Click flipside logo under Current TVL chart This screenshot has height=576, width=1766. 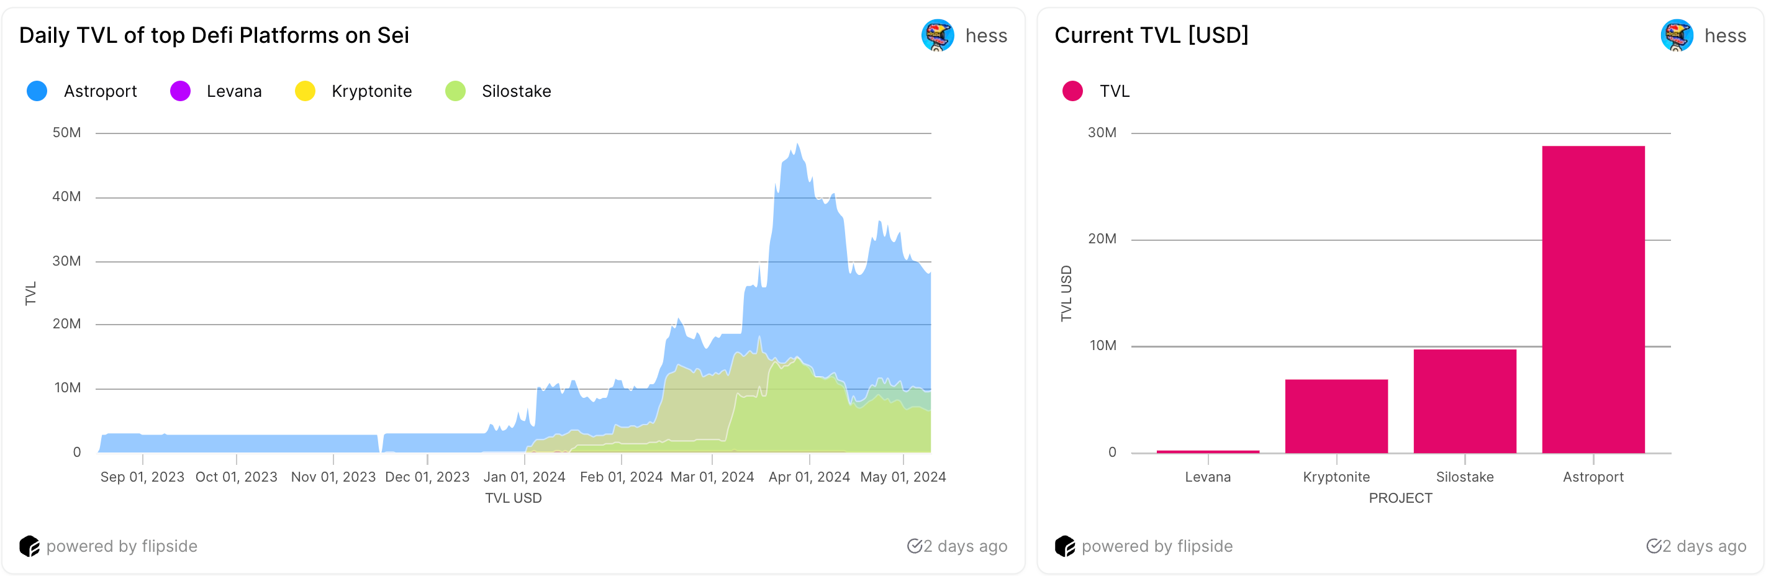tap(1065, 546)
